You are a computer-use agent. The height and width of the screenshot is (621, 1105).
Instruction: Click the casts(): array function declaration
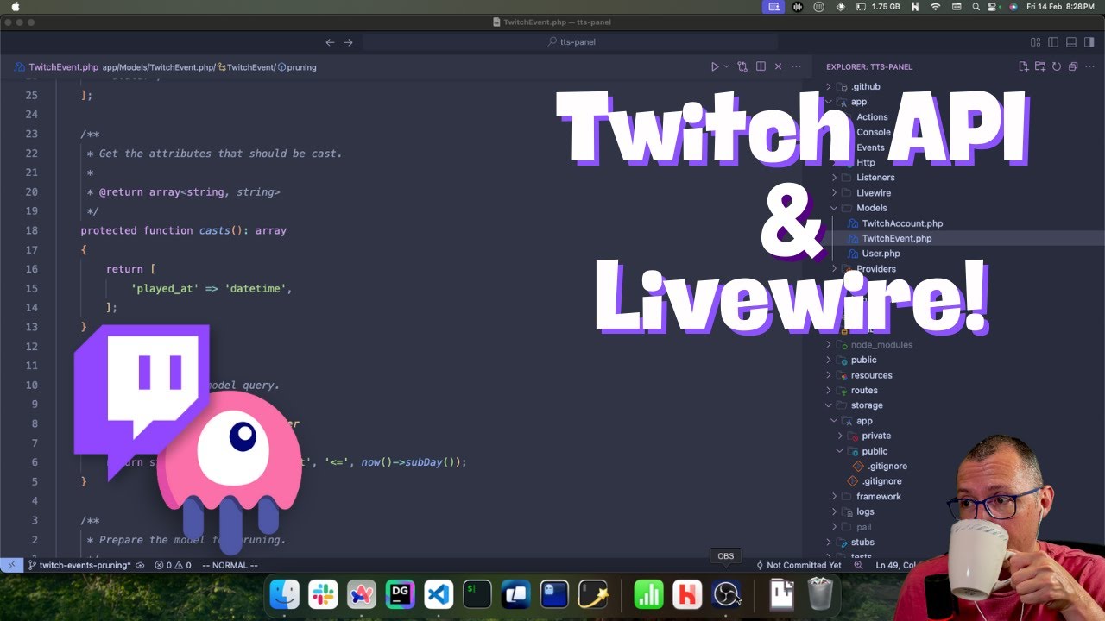tap(183, 230)
